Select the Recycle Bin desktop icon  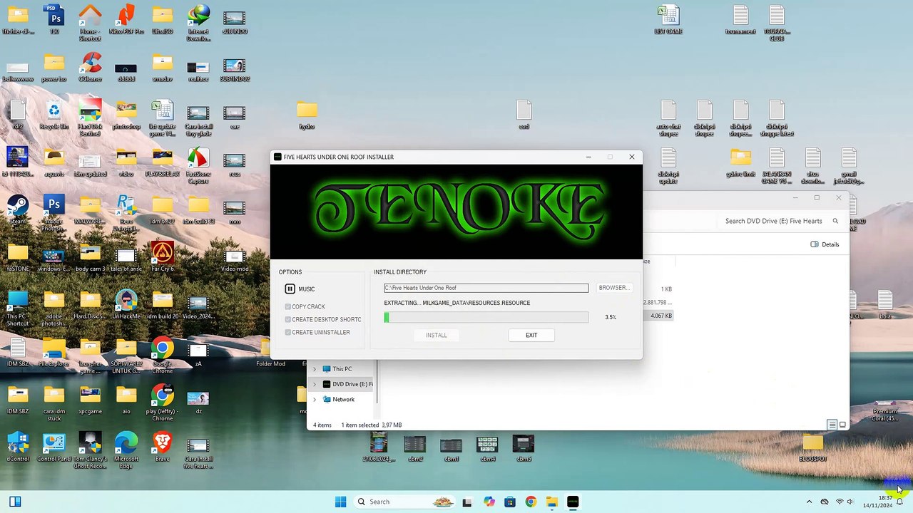coord(54,115)
